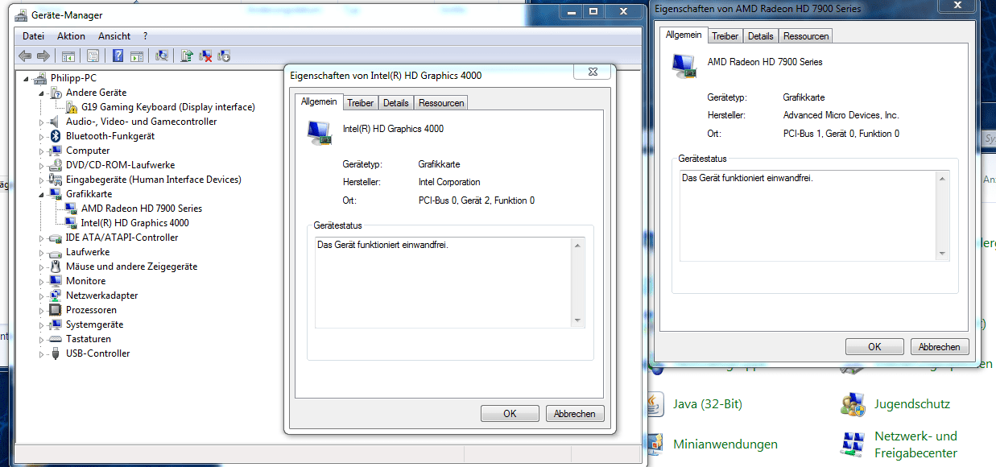Expand the Systemgeräte category
The image size is (996, 467).
tap(42, 325)
